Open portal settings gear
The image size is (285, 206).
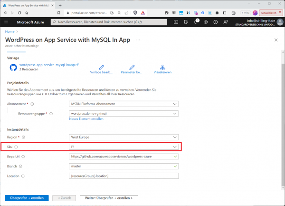click(x=206, y=22)
